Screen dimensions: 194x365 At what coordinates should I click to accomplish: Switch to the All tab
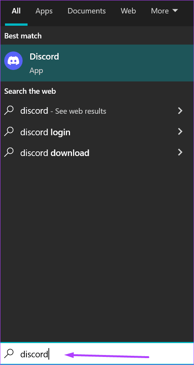[x=16, y=11]
